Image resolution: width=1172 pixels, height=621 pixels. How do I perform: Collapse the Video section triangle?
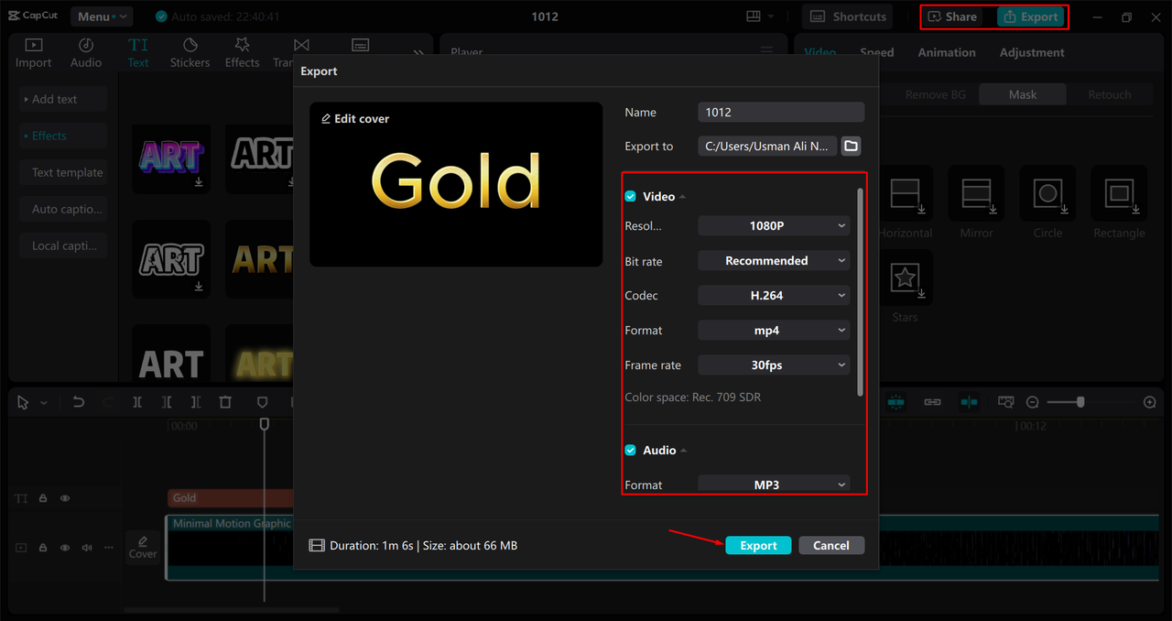(683, 197)
